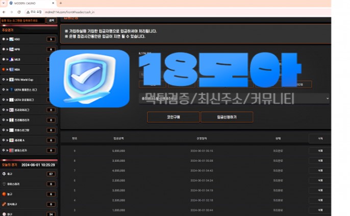Click the soccer ball icon beside 축구 in today's matches
This screenshot has width=350, height=216.
tap(4, 174)
